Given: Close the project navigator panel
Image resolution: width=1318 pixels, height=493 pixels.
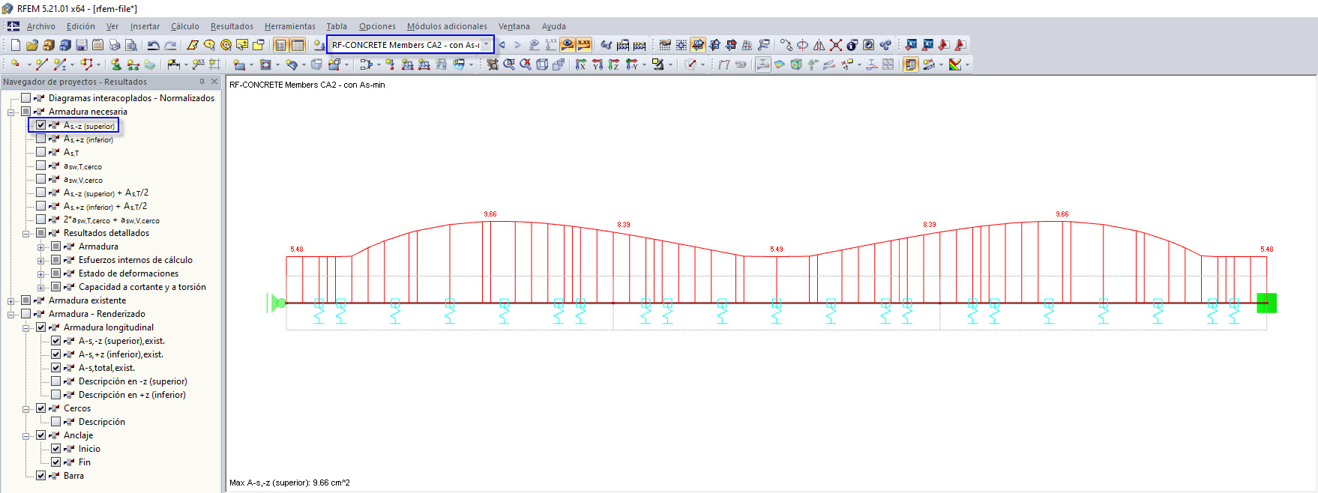Looking at the screenshot, I should pyautogui.click(x=214, y=82).
